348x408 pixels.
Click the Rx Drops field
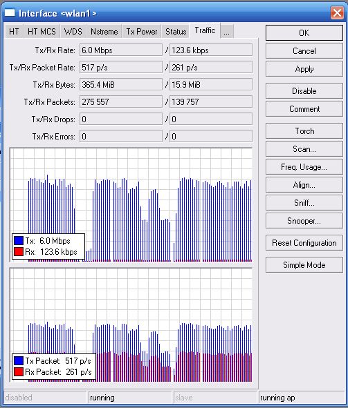tap(211, 119)
